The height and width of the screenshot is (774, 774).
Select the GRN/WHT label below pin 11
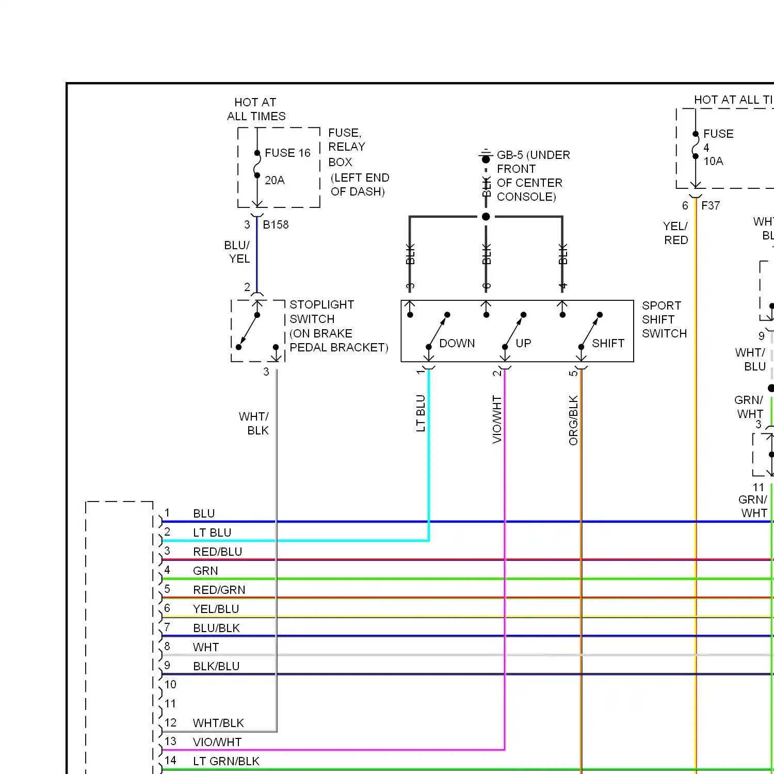753,506
